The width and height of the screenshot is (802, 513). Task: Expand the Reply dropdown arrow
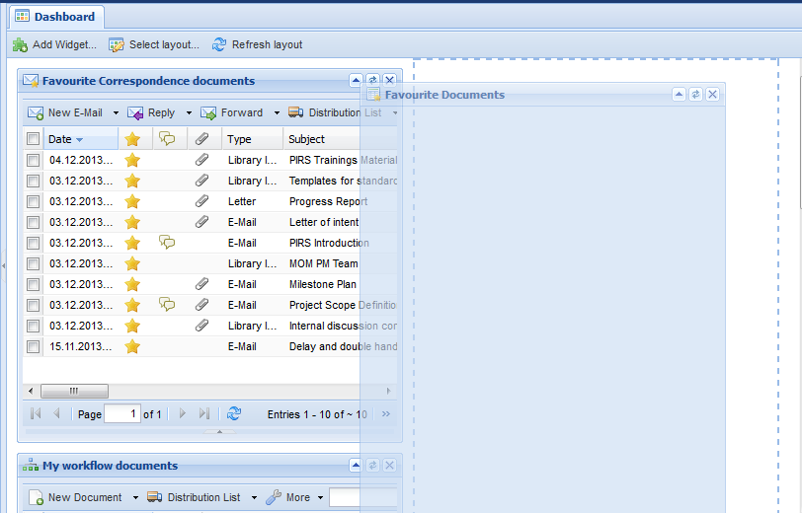point(189,112)
